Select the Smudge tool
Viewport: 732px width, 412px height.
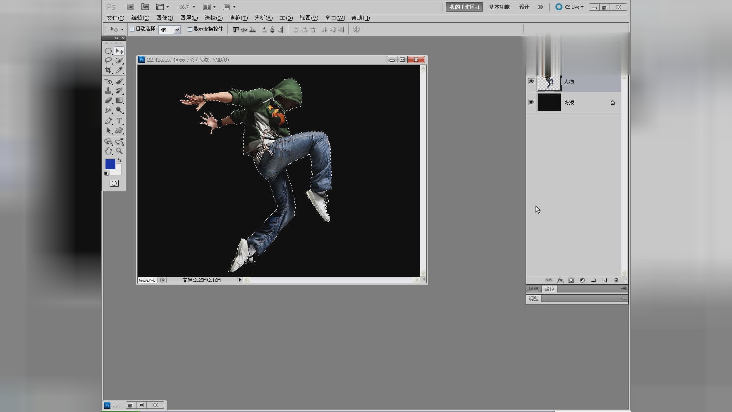tap(108, 110)
